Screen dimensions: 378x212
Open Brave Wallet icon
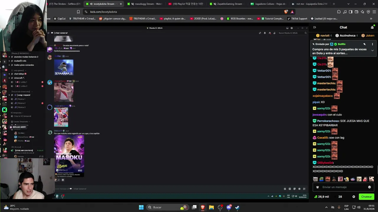356,12
